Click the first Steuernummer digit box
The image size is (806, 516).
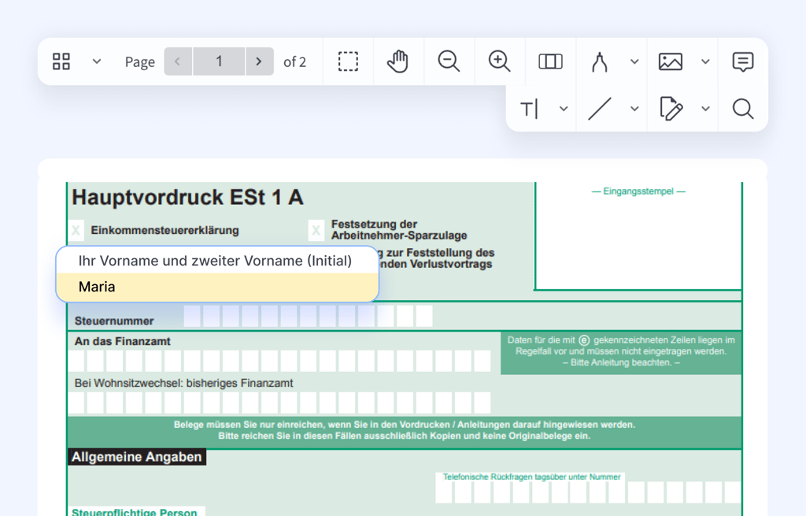192,317
